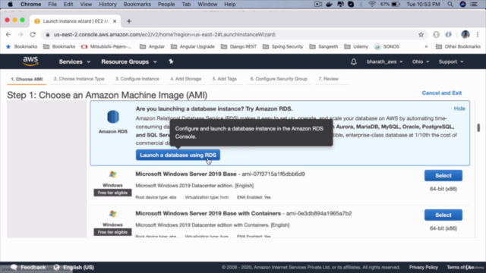
Task: Close the Launch instance wizard tab
Action: coord(115,21)
